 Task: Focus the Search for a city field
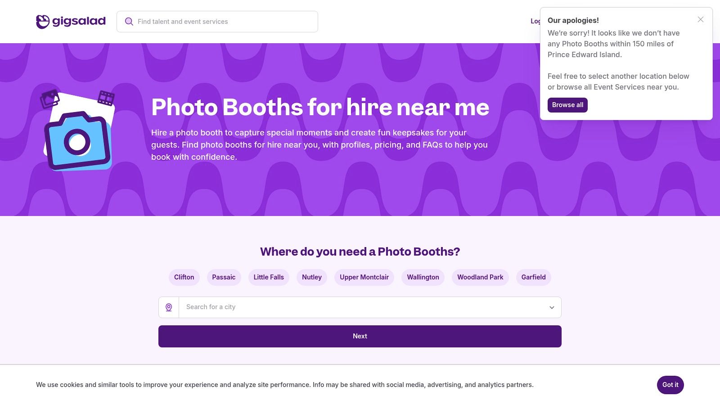coord(360,307)
